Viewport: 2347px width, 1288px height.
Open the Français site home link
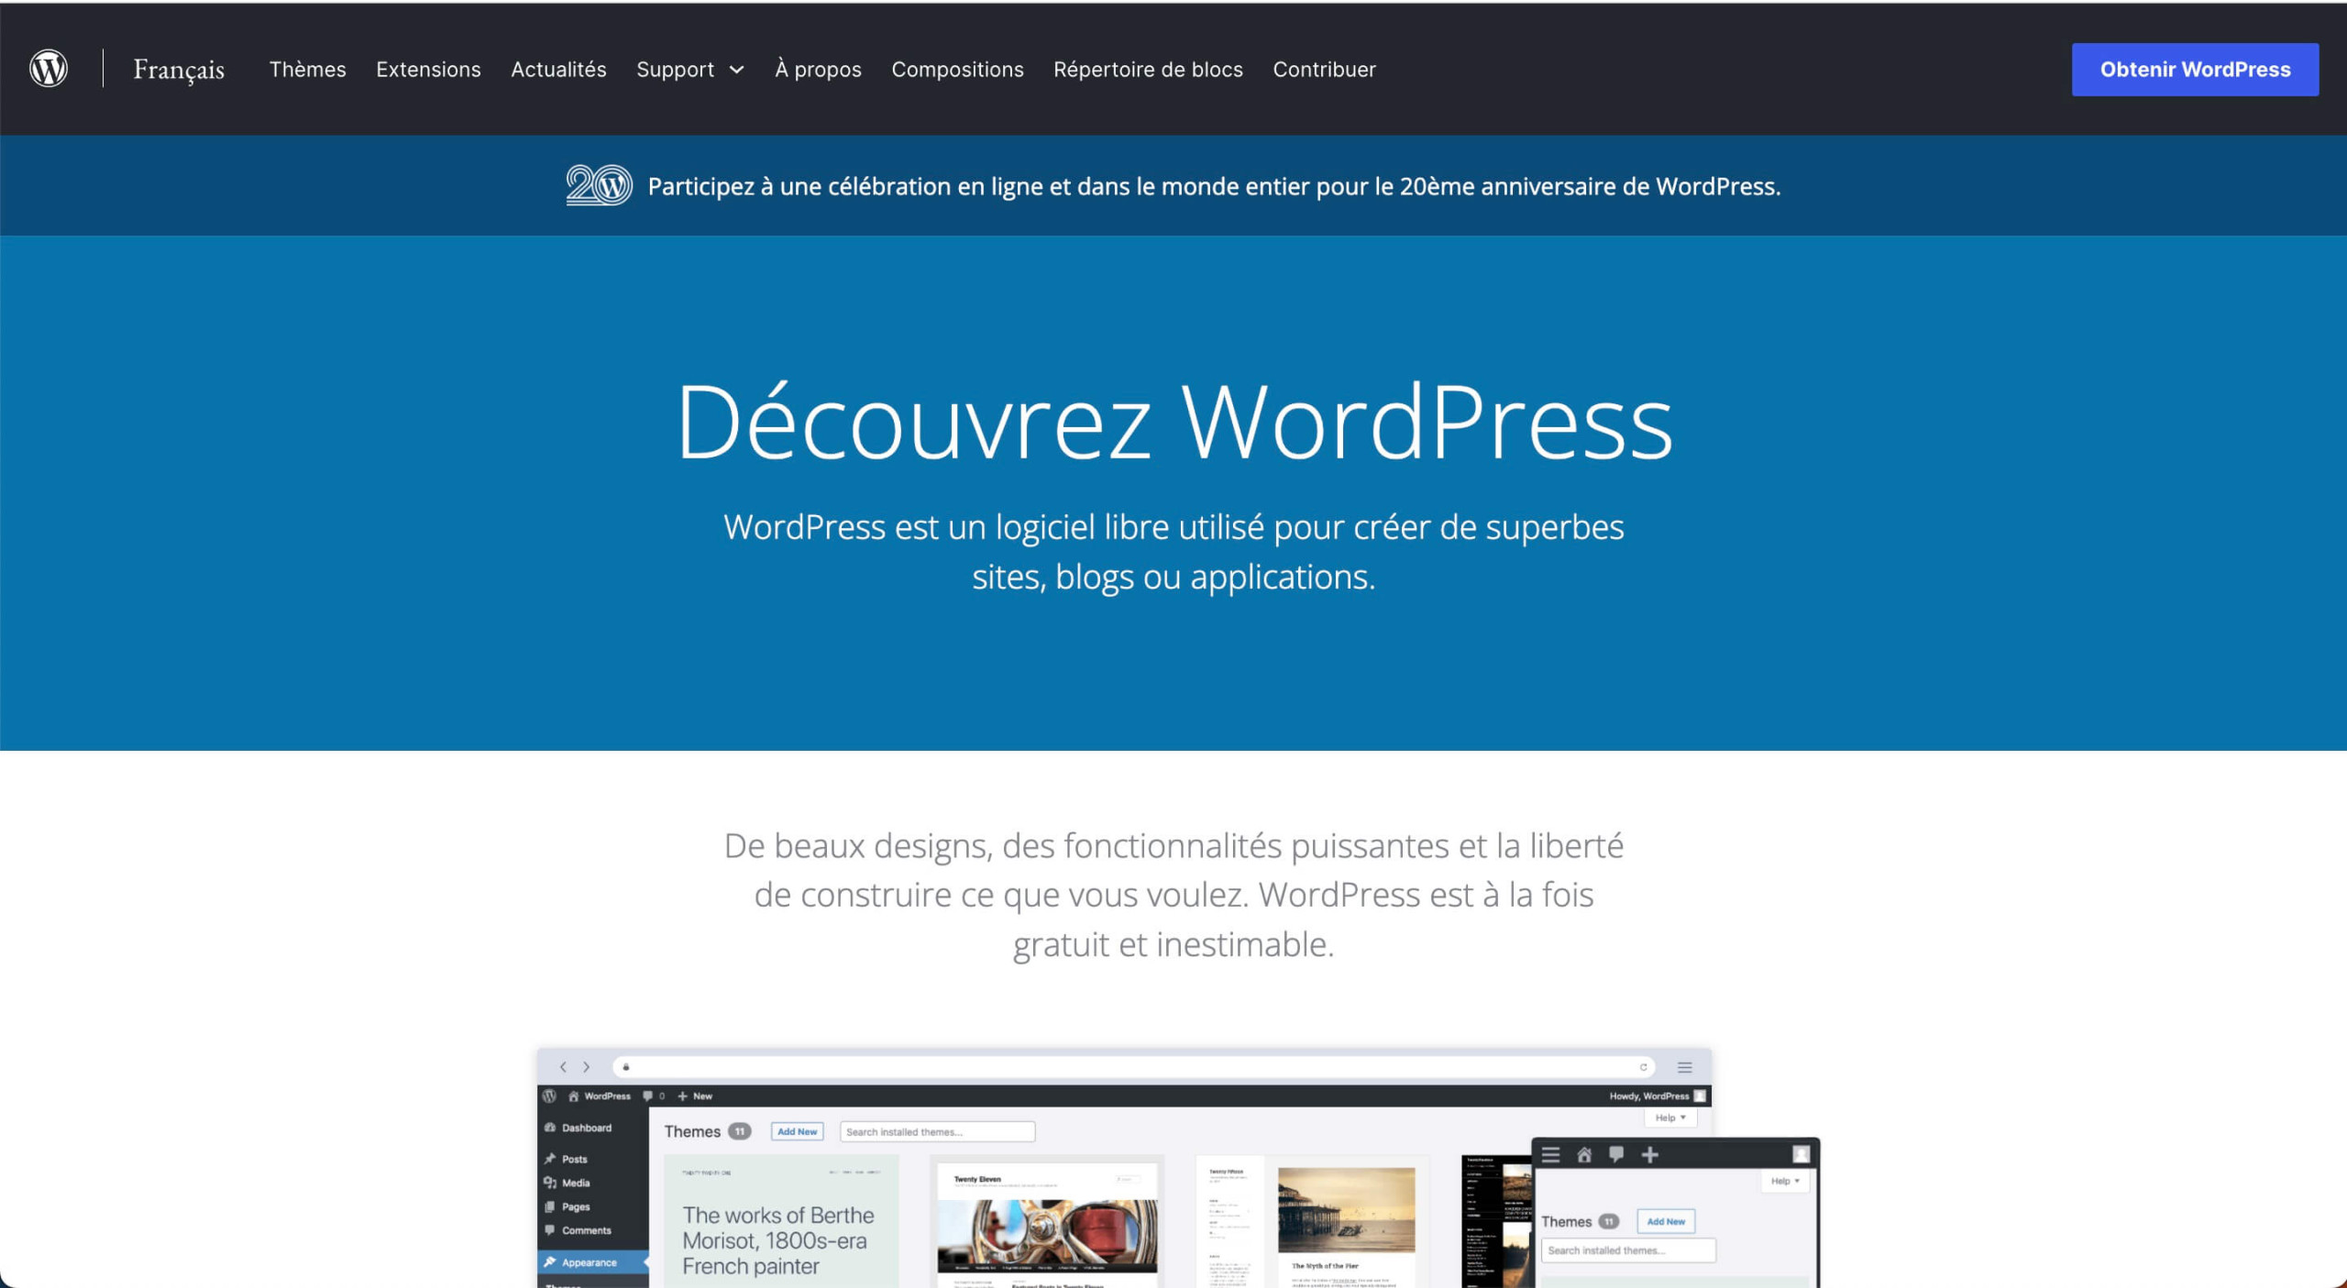tap(179, 70)
